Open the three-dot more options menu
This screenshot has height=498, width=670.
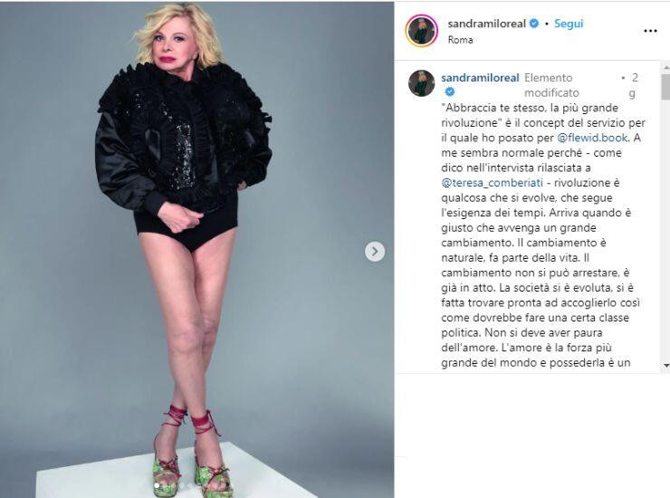pos(650,31)
